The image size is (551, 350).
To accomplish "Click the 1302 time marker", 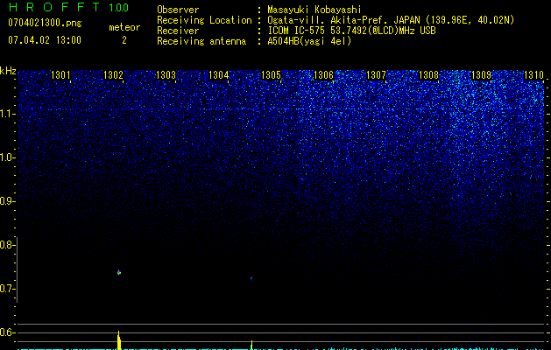I will coord(113,75).
